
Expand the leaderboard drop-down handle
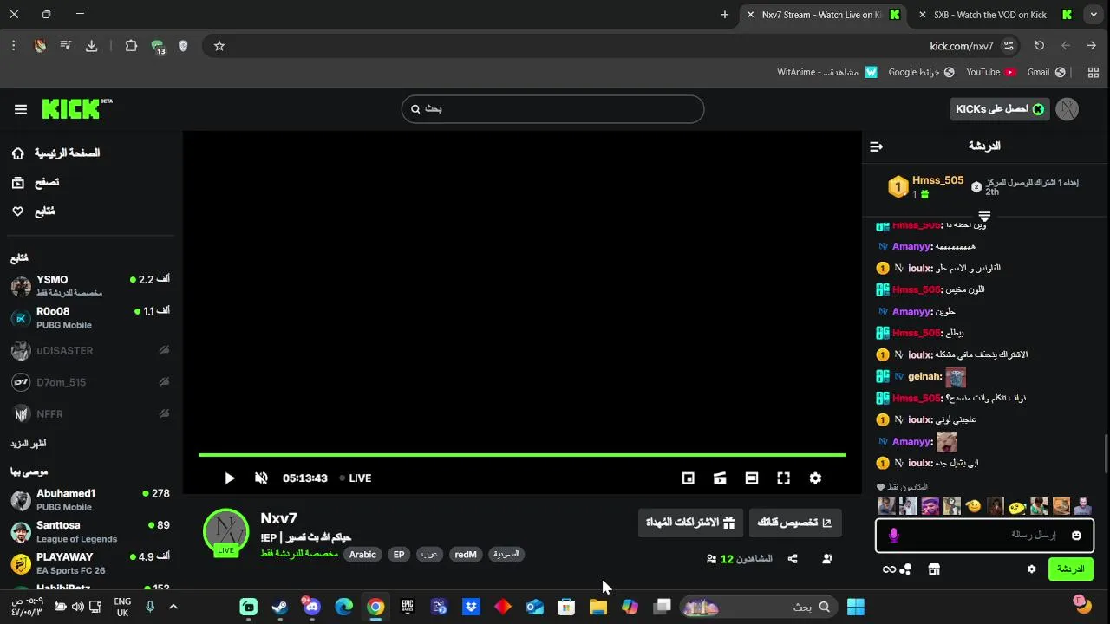click(984, 216)
